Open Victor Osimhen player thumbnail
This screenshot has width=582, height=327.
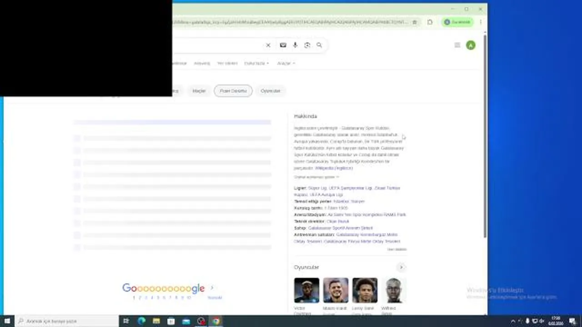click(x=306, y=291)
